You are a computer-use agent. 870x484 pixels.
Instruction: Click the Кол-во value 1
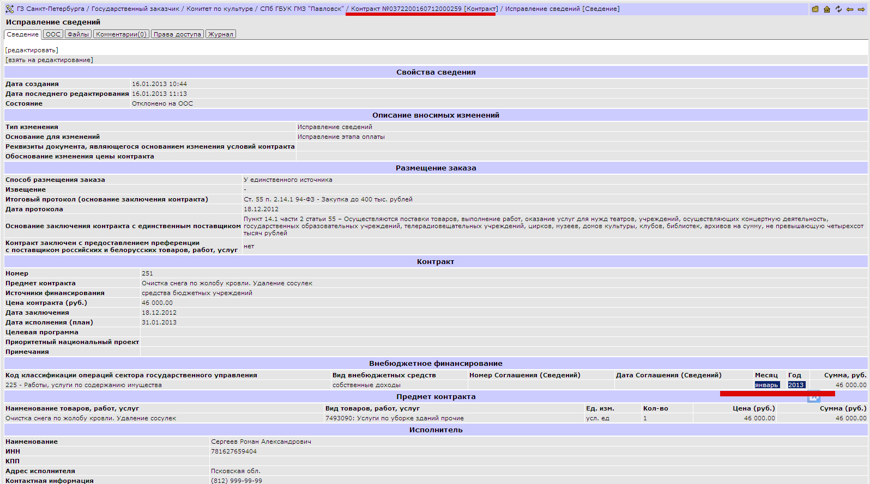coord(645,418)
